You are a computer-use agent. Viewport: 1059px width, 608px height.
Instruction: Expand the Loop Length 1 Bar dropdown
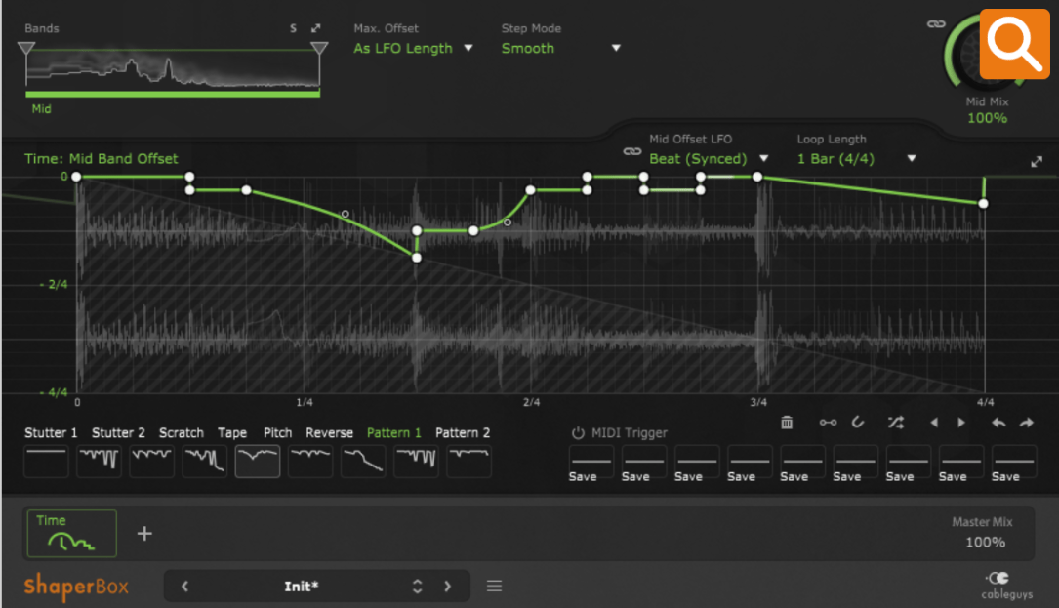[857, 158]
